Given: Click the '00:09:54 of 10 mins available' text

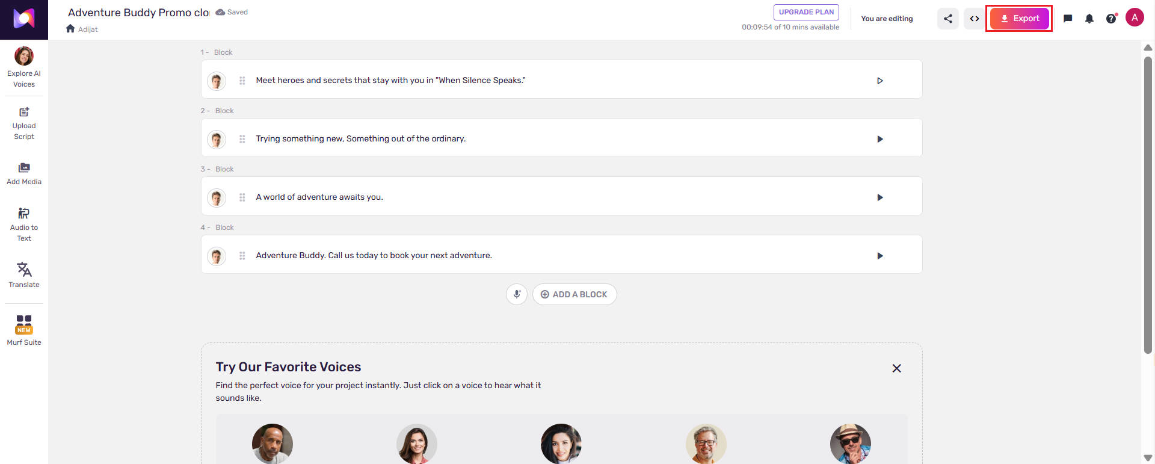Looking at the screenshot, I should pos(790,27).
